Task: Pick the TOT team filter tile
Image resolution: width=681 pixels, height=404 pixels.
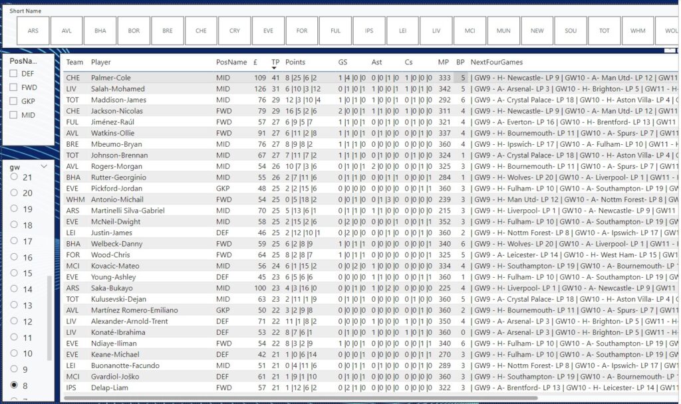Action: coord(605,31)
